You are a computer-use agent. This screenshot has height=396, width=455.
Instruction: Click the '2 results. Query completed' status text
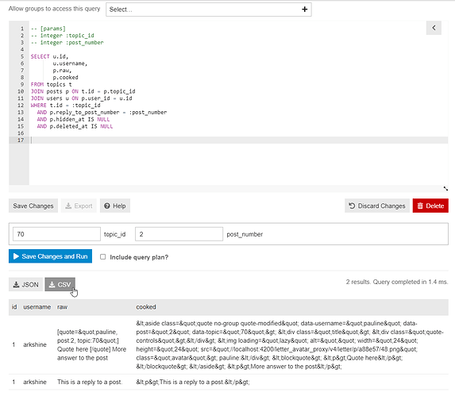click(397, 282)
